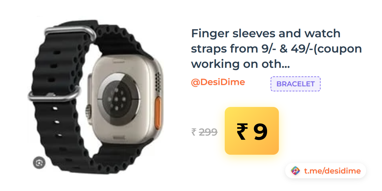Viewport: 382px width, 191px height.
Task: Open the @DesiDime handle
Action: [218, 82]
